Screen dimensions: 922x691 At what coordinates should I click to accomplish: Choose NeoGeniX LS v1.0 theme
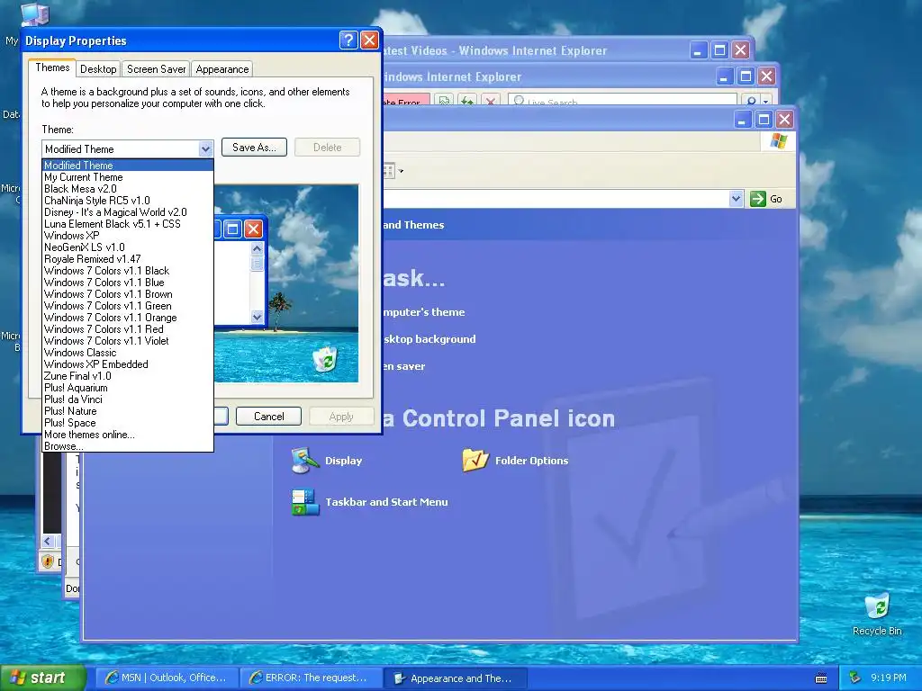[x=128, y=247]
